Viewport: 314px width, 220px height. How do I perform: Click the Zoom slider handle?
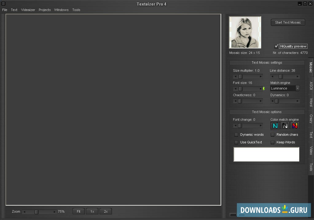[37, 212]
